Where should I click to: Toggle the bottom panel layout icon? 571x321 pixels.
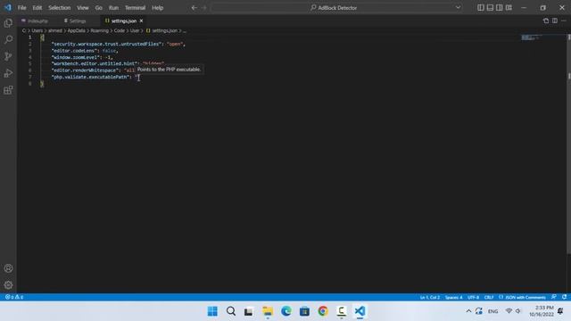[x=490, y=8]
